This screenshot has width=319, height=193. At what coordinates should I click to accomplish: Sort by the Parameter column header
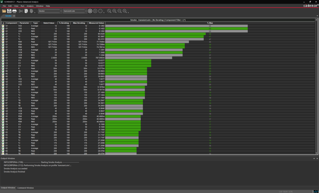24,23
